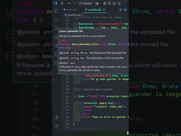
Task: Expand the breadcrumb ellipsis after guardar.php
Action: tap(84, 15)
